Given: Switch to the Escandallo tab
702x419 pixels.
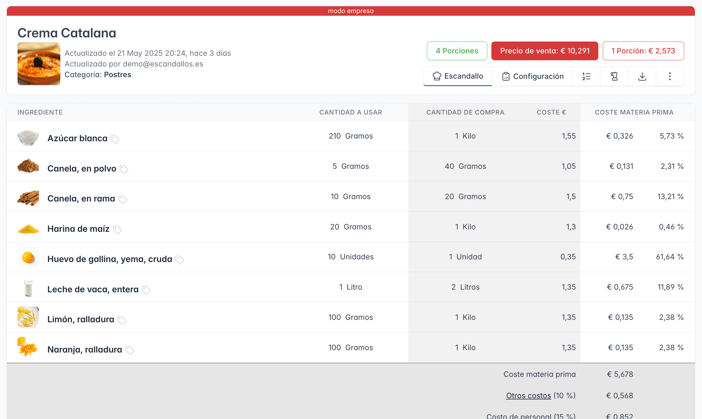Looking at the screenshot, I should coord(458,76).
